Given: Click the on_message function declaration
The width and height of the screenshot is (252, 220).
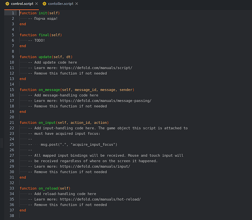Looking at the screenshot, I should [77, 90].
